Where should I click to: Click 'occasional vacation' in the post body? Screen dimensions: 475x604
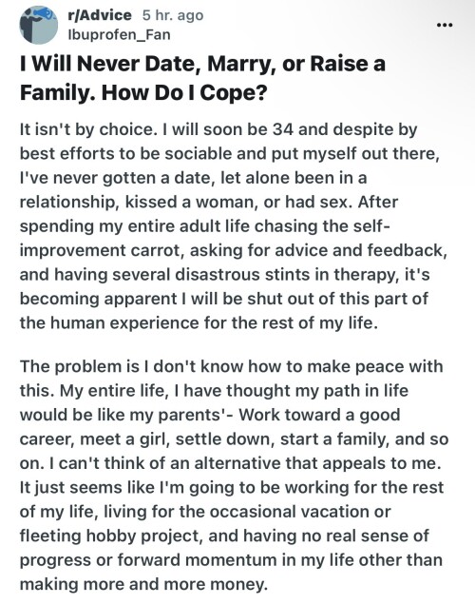[x=293, y=512]
